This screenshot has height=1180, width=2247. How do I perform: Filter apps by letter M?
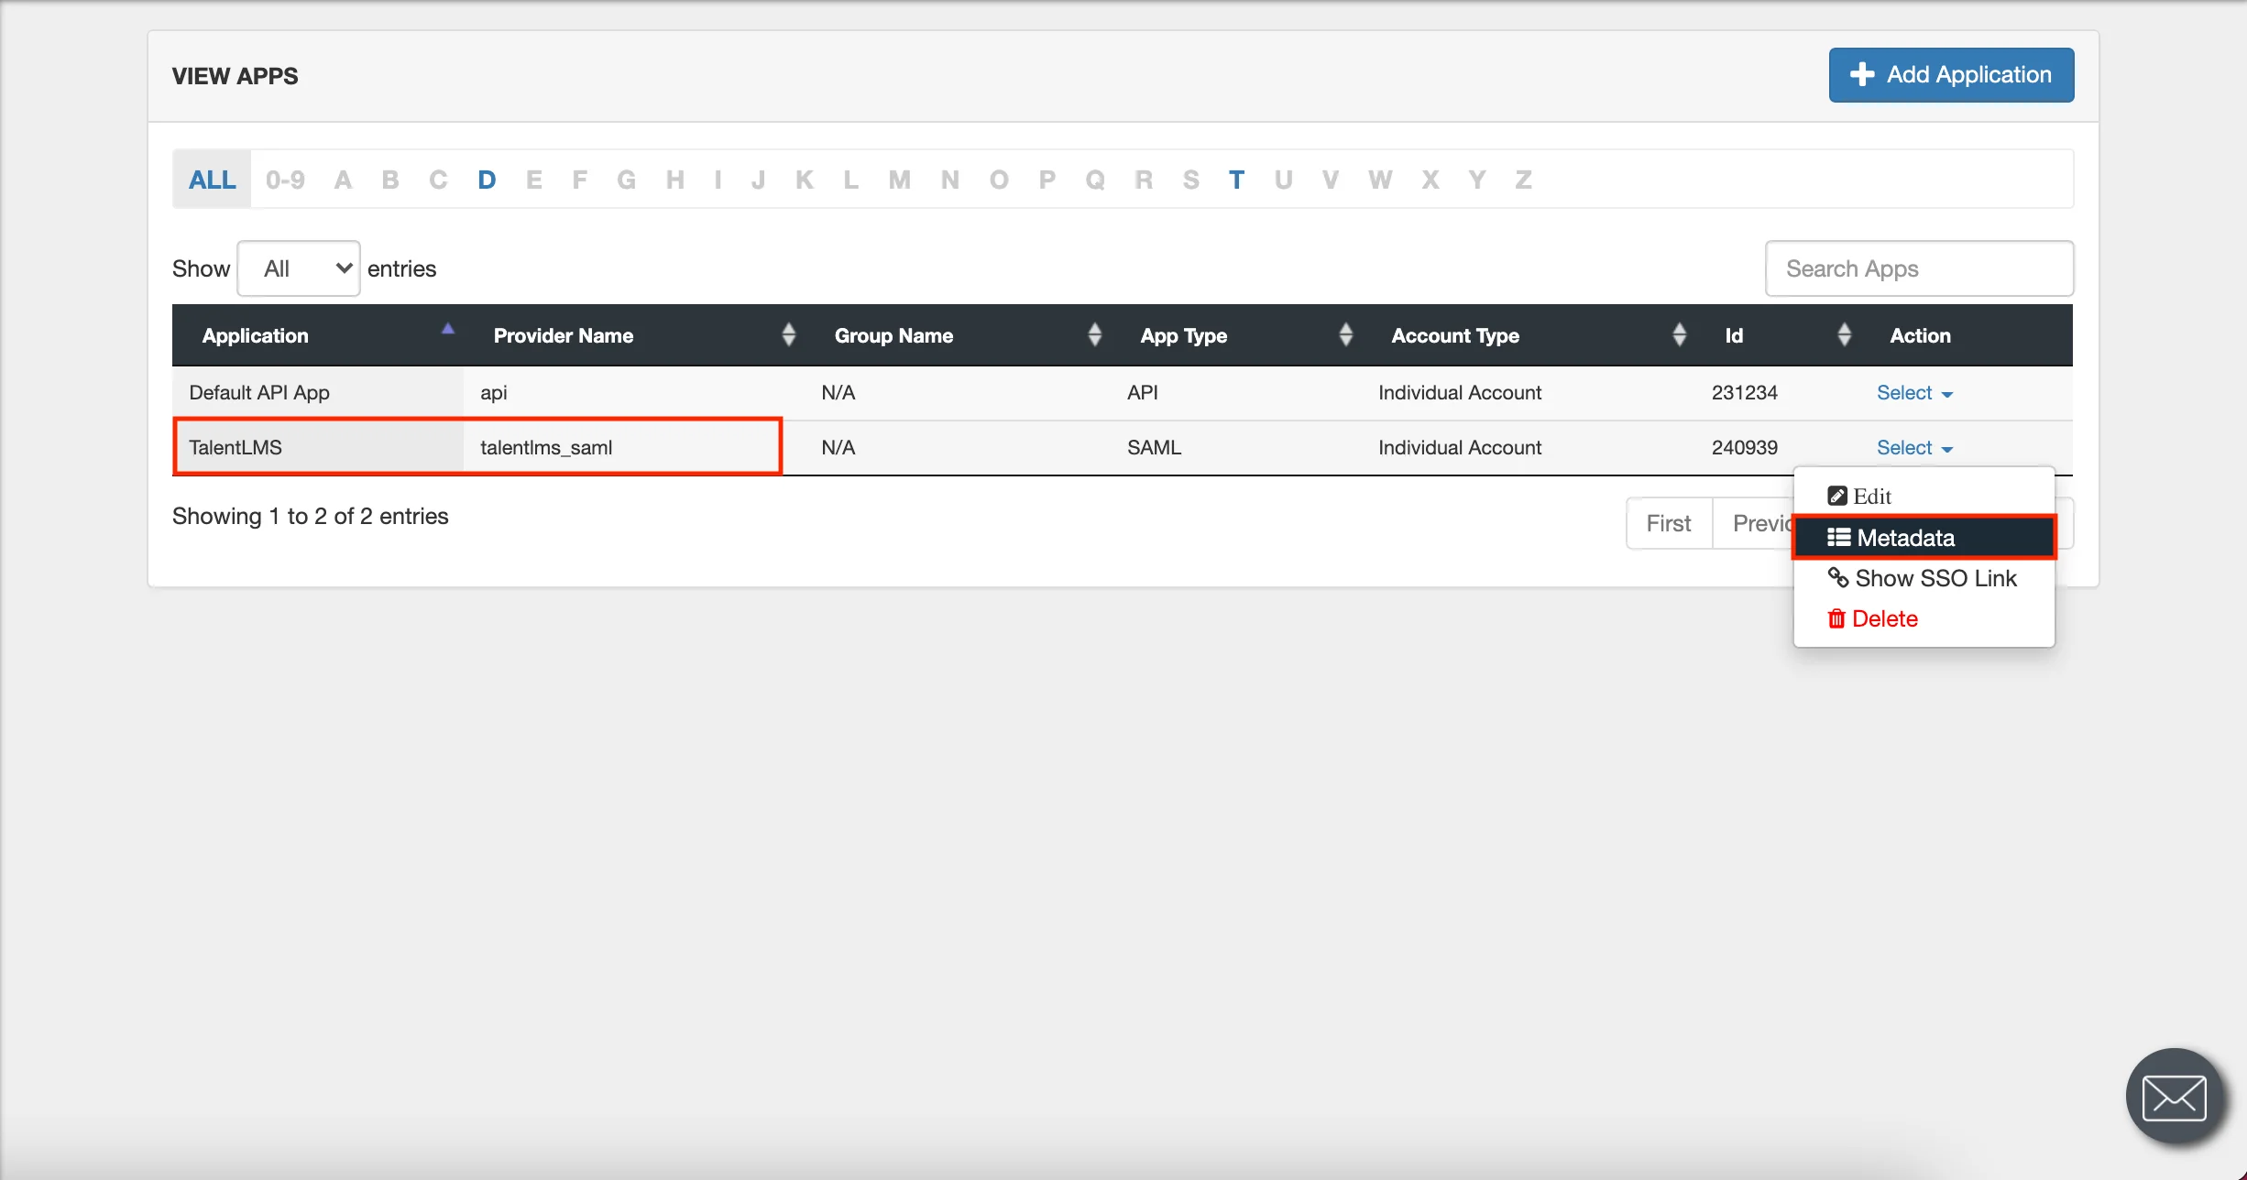coord(899,180)
